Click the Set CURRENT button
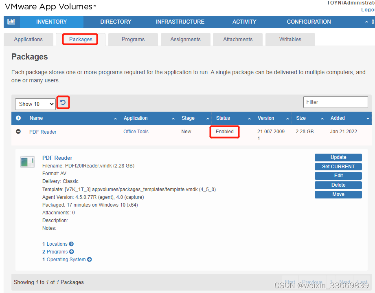Viewport: 375px width, 293px height. point(338,167)
